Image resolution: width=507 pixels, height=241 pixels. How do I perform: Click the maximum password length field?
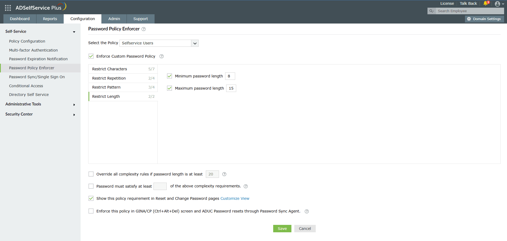(231, 88)
